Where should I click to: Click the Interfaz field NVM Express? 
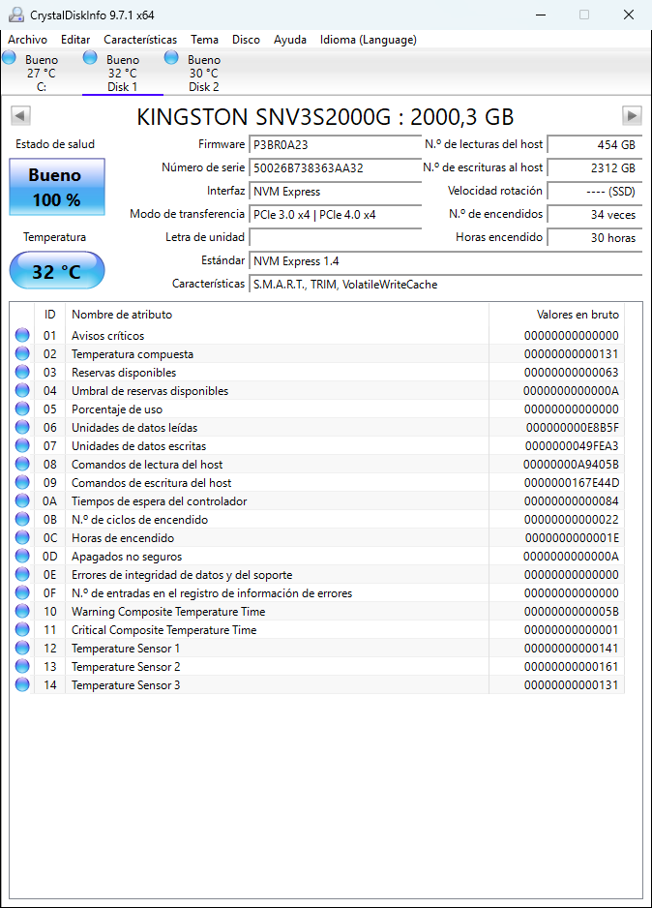335,191
